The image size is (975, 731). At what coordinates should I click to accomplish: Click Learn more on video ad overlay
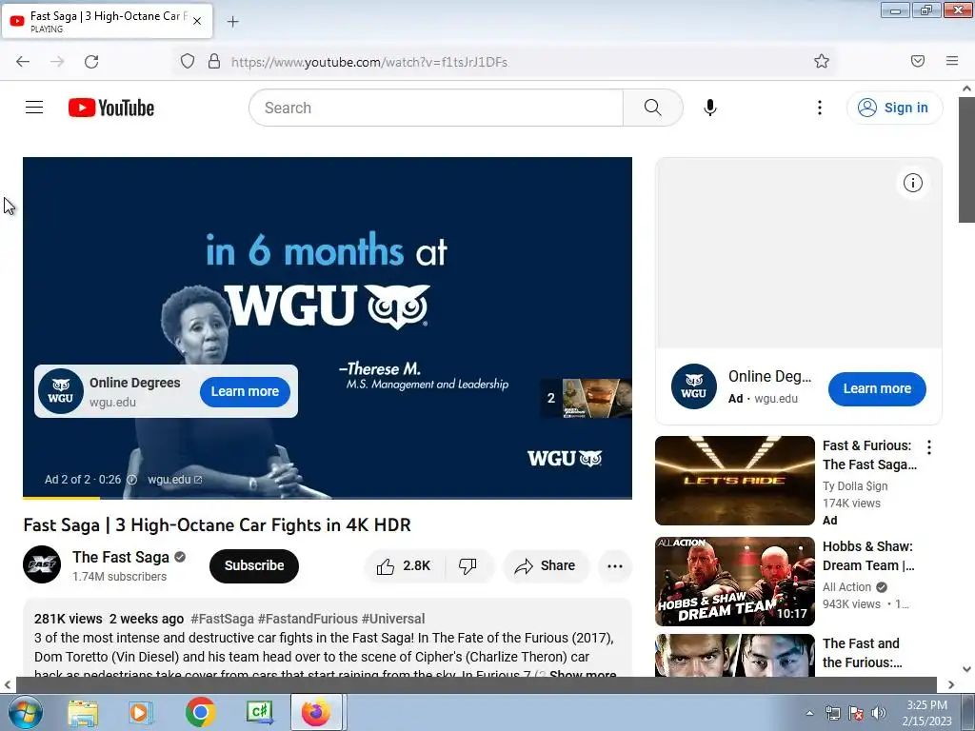point(245,391)
